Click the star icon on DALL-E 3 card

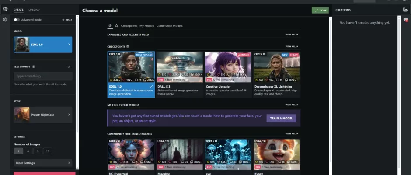[159, 74]
